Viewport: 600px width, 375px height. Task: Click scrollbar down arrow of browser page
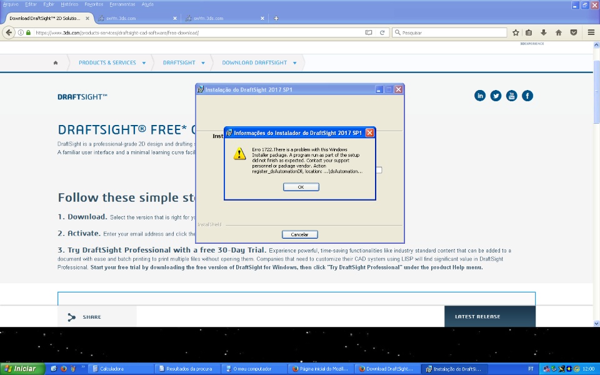596,323
